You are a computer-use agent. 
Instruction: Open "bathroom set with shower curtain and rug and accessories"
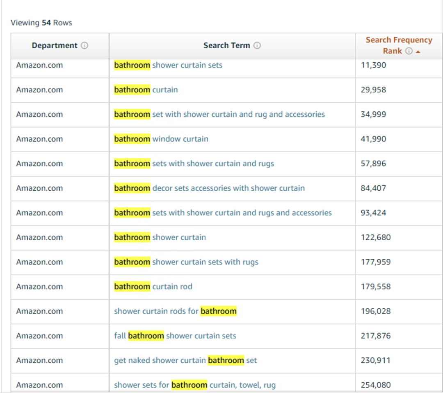coord(219,114)
